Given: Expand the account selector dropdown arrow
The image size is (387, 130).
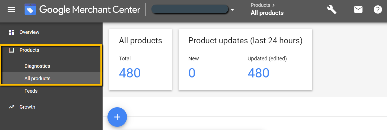Looking at the screenshot, I should 232,10.
